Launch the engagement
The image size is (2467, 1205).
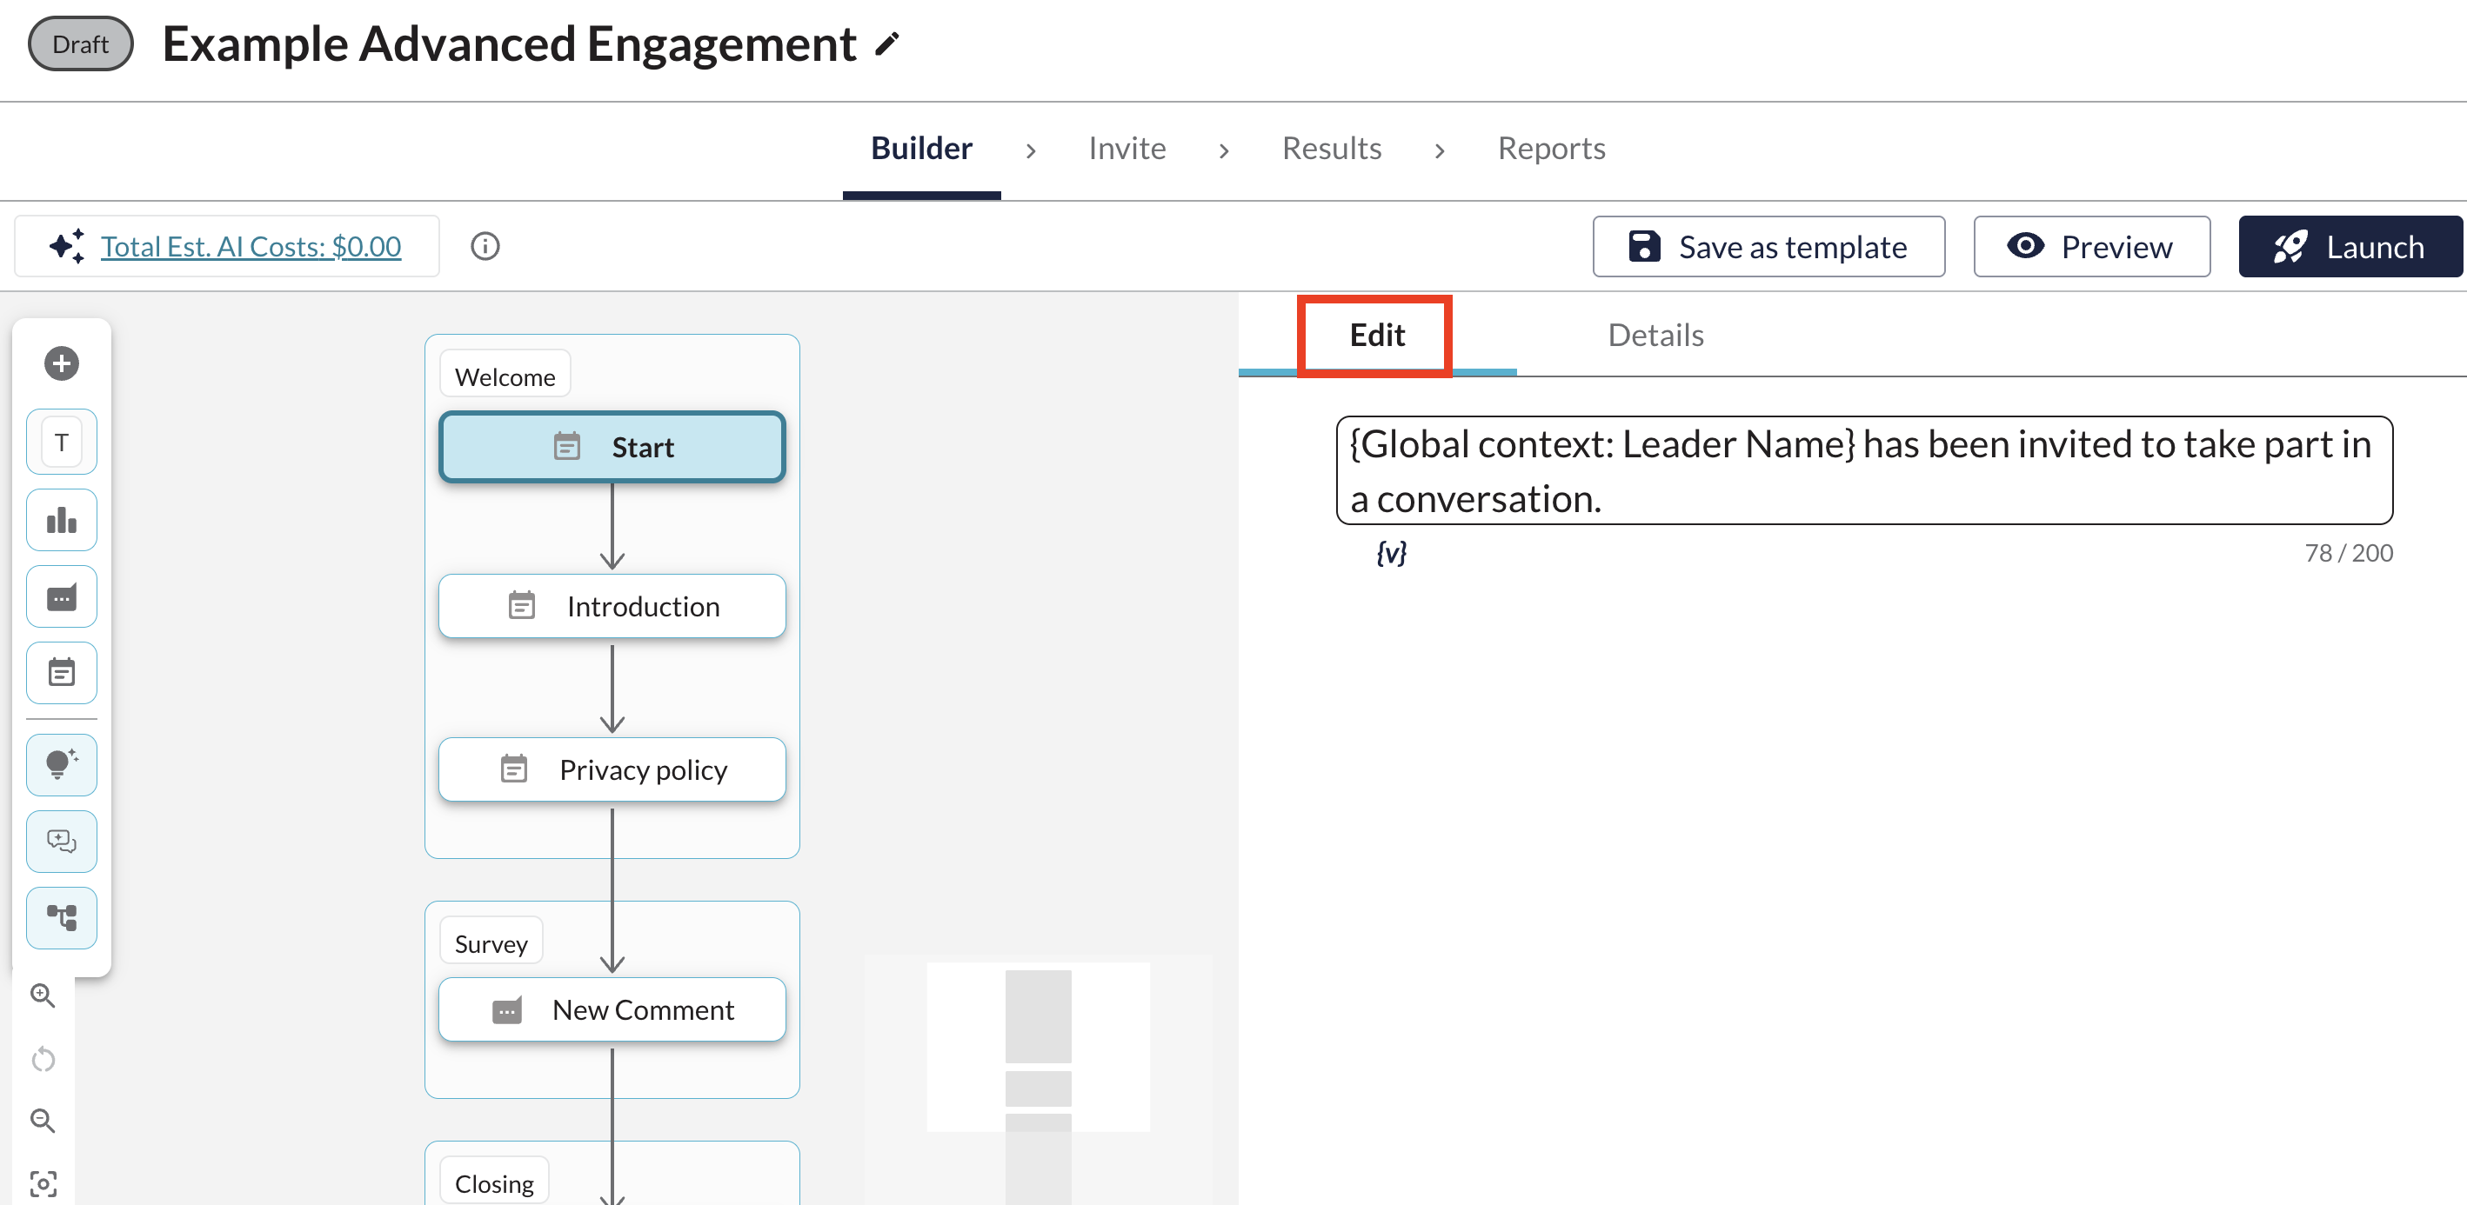click(2350, 247)
